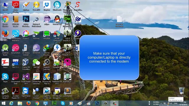
Task: Launch TeamViewer 11 desktop shortcut
Action: coord(26,93)
